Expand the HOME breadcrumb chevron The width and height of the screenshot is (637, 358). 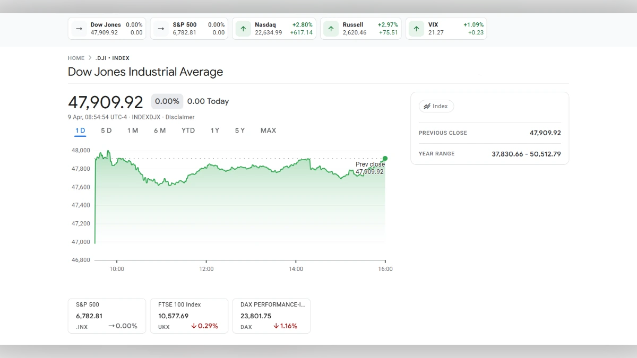click(x=90, y=57)
